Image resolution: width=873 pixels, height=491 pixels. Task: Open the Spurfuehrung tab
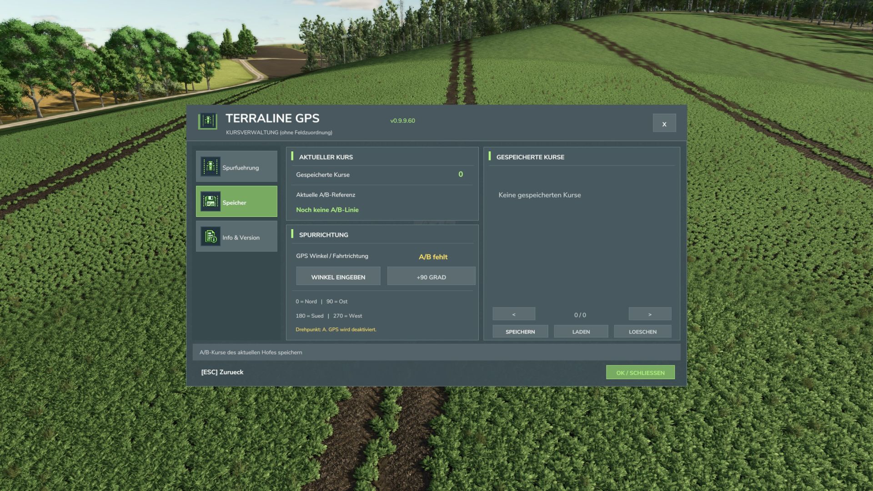236,166
